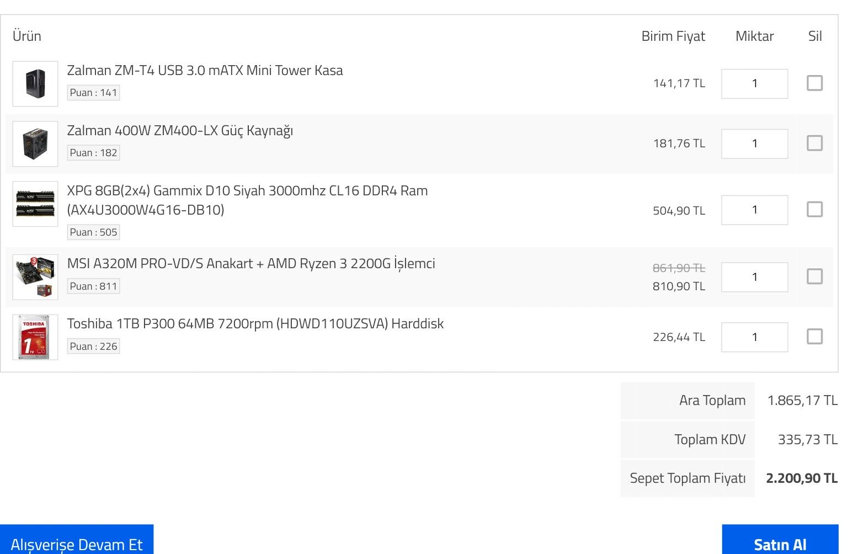The height and width of the screenshot is (554, 853).
Task: Click the 504,90 TL unit price
Action: tap(679, 211)
